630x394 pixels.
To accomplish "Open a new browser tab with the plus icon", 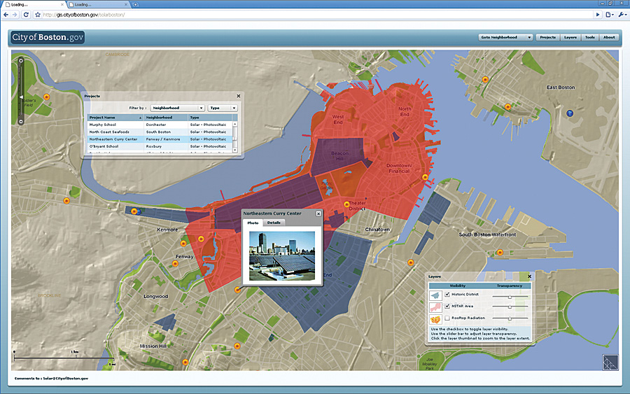I will (x=135, y=4).
